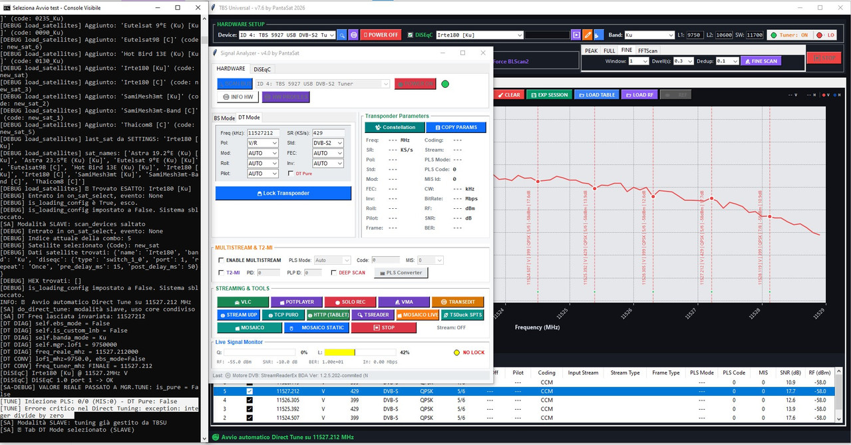Expand the Std dropdown showing DVB-S2
Image resolution: width=851 pixels, height=445 pixels.
point(328,143)
